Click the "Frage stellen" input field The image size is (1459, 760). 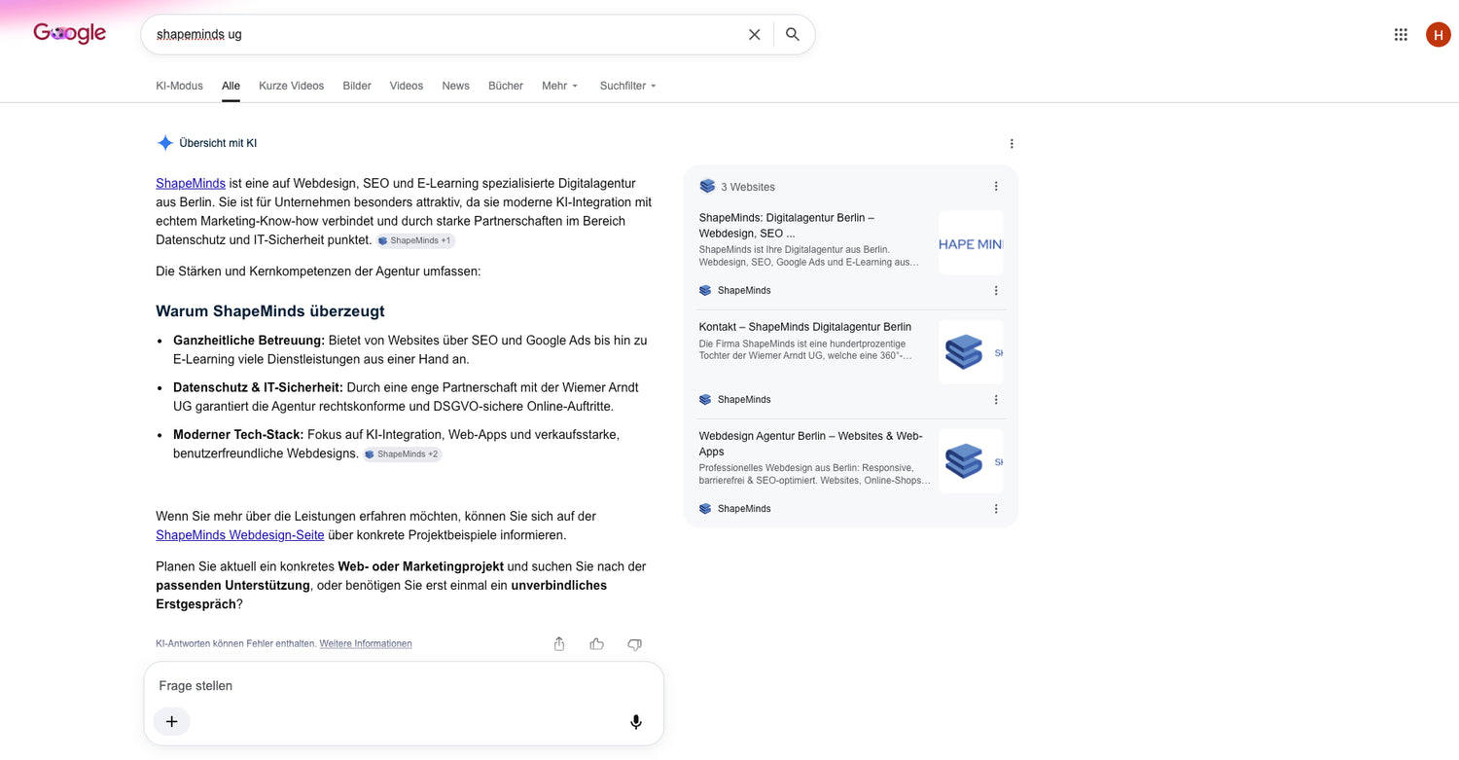404,686
